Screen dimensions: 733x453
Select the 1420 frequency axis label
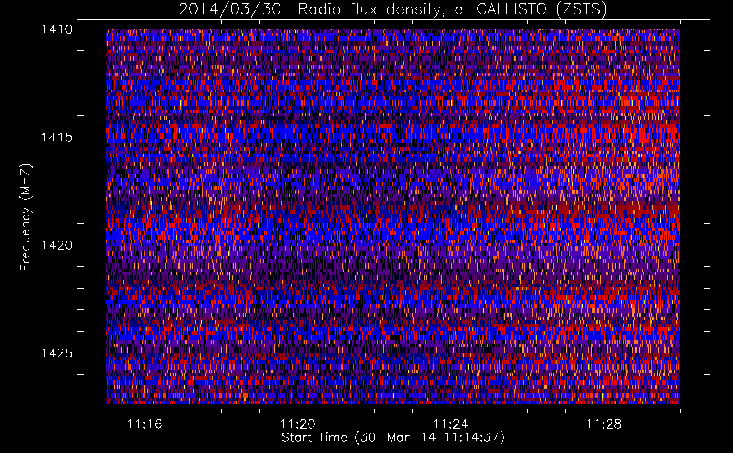click(57, 245)
